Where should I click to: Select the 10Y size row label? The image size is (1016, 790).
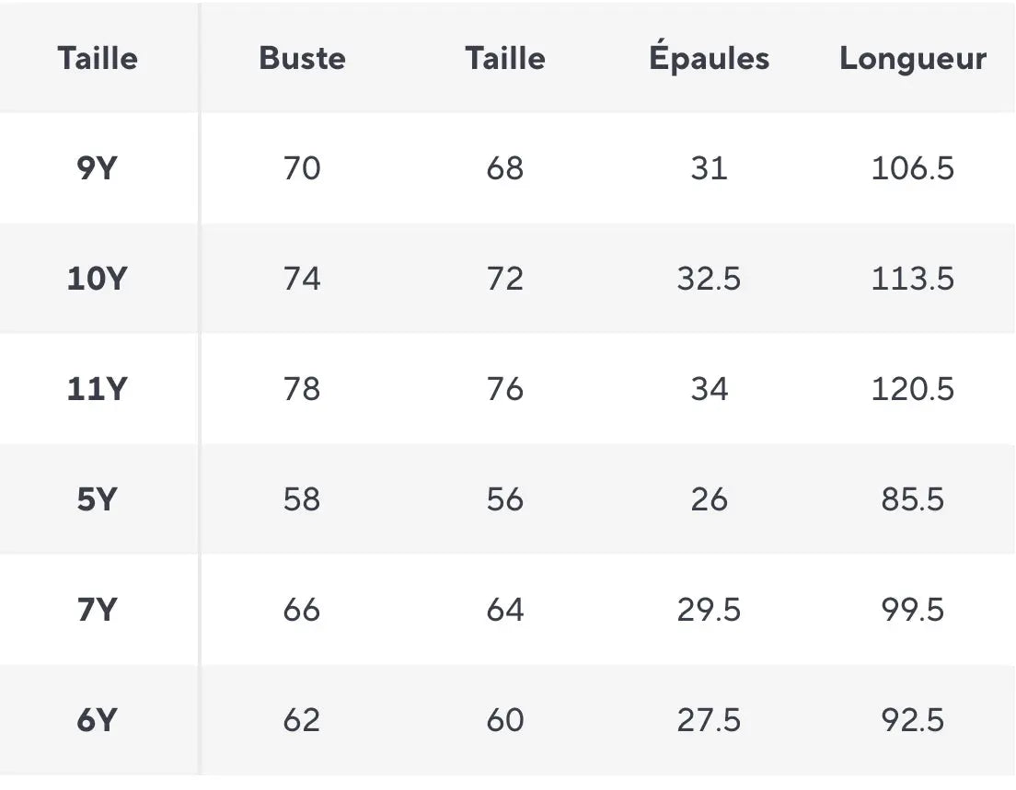tap(98, 279)
